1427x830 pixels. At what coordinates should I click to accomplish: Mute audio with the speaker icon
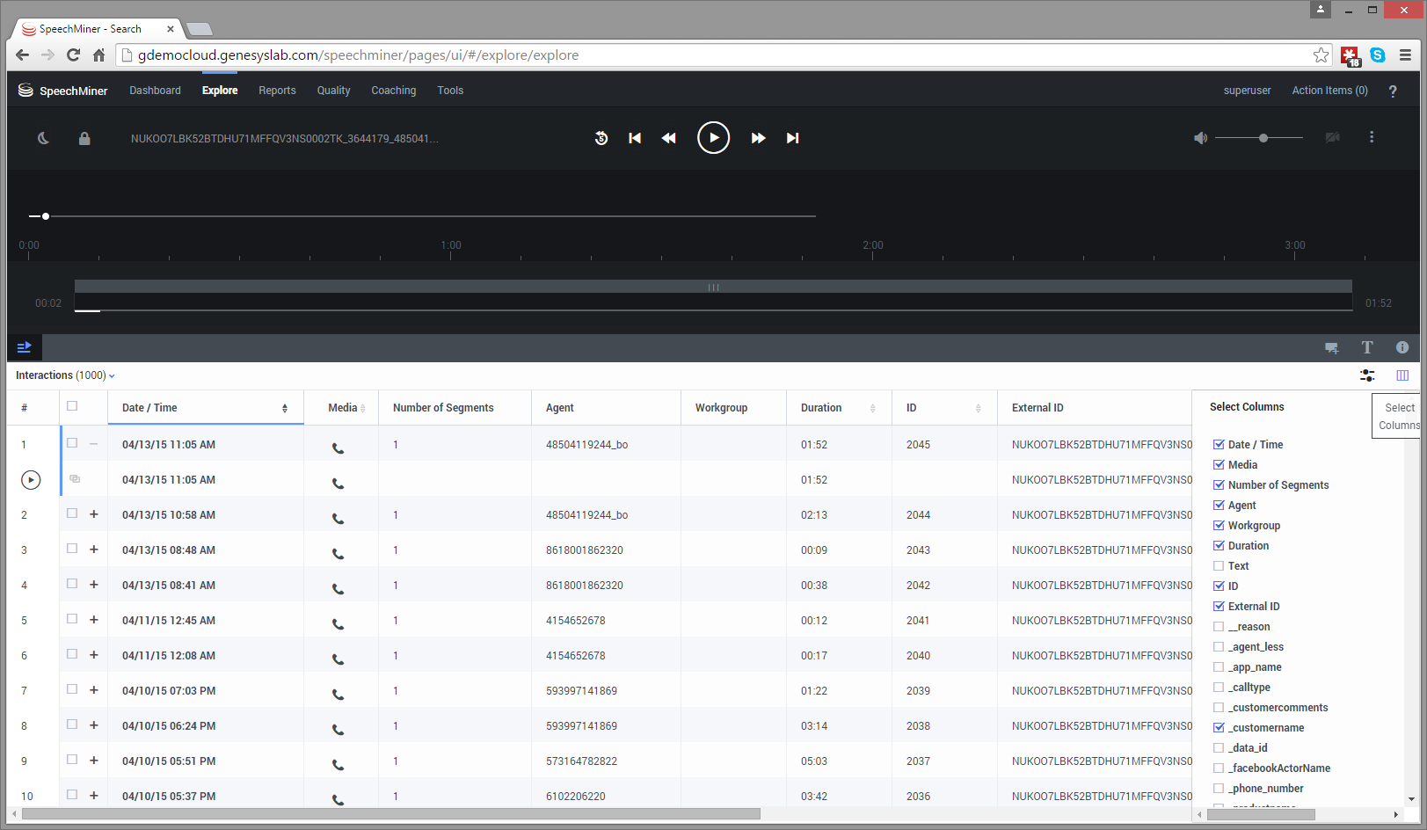click(1200, 138)
